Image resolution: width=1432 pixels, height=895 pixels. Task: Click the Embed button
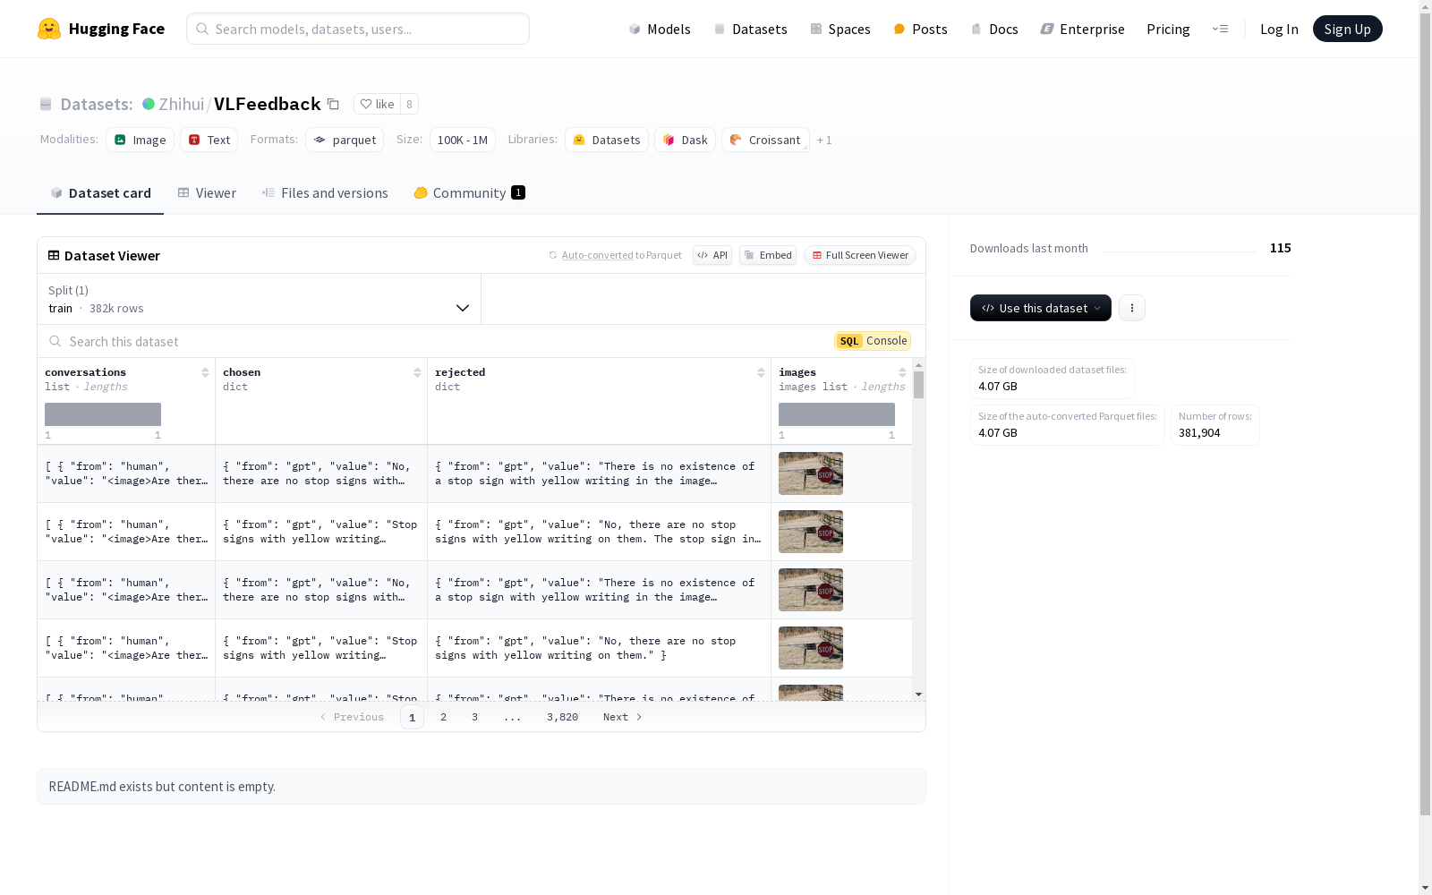768,255
